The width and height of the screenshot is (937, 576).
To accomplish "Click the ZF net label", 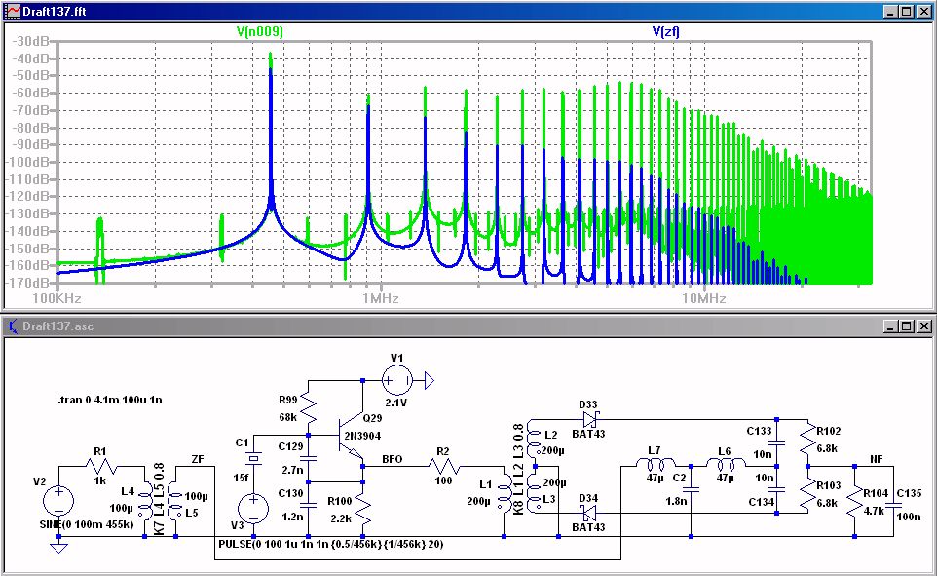I will tap(198, 459).
